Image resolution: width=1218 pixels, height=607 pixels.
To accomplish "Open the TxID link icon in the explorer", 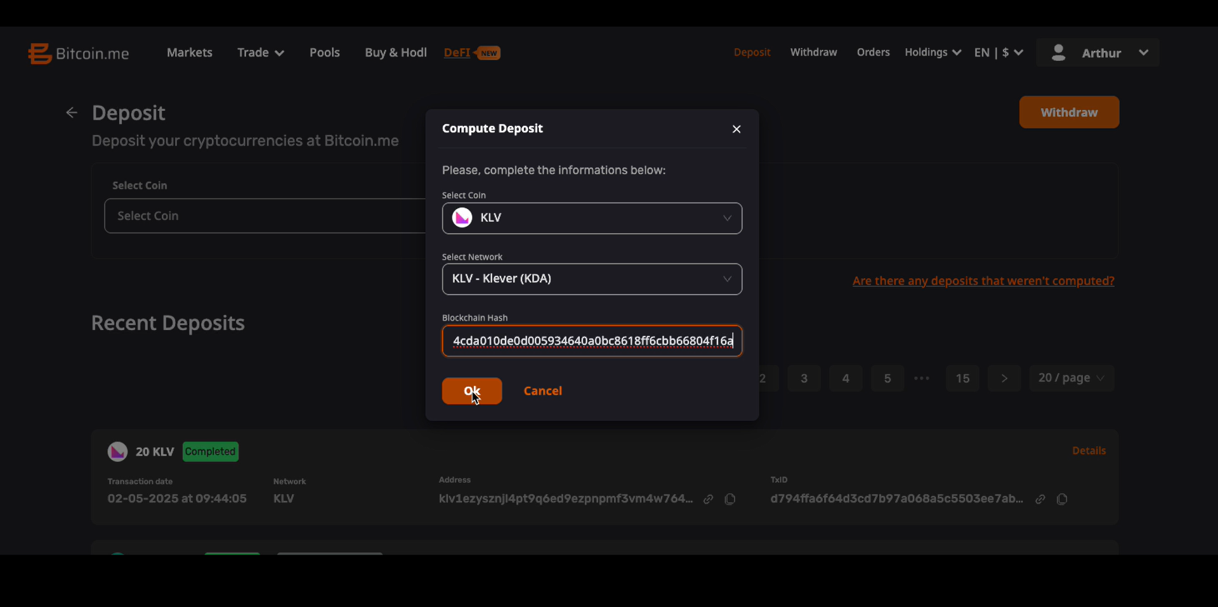I will click(x=1040, y=499).
